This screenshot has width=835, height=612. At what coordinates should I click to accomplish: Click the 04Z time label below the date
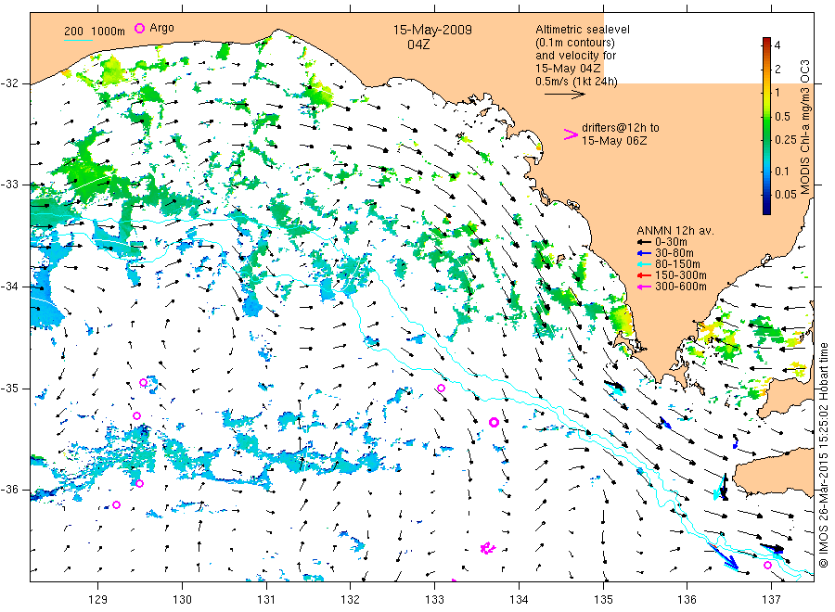[x=418, y=45]
